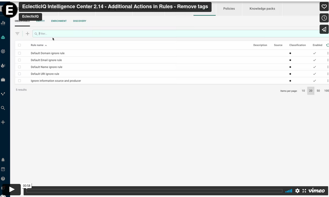Open the kebab menu for Default Domain ignore rule

click(328, 53)
